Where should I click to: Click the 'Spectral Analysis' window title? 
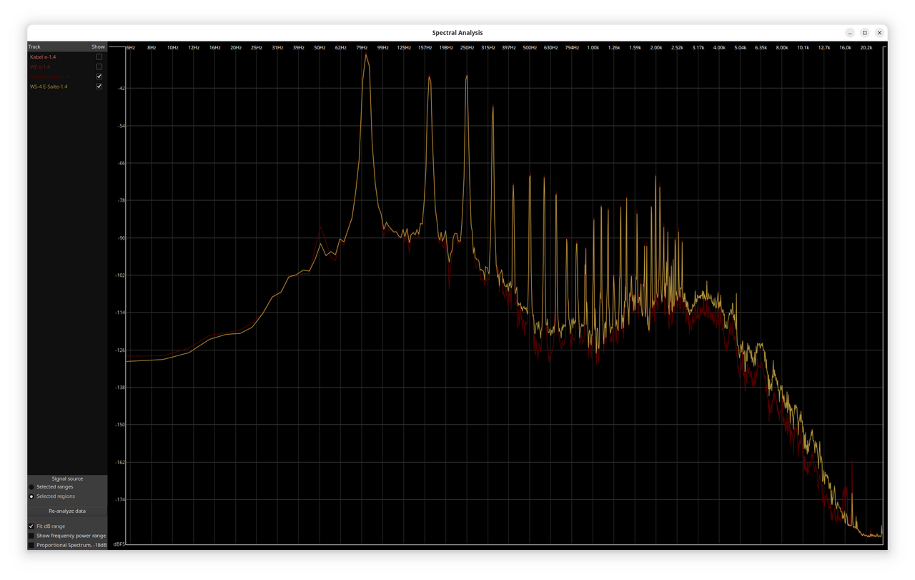click(457, 33)
